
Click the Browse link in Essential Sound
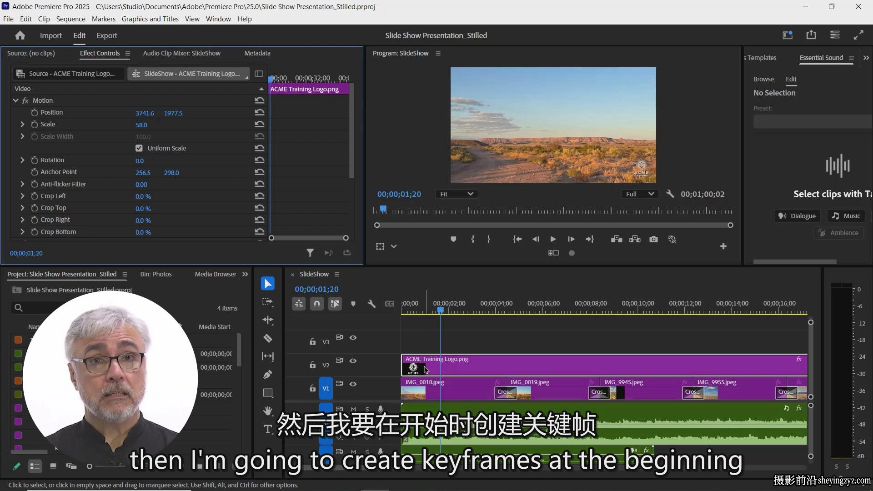pyautogui.click(x=763, y=79)
